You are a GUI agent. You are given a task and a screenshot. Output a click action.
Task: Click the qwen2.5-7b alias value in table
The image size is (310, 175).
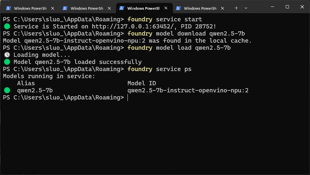coord(35,90)
